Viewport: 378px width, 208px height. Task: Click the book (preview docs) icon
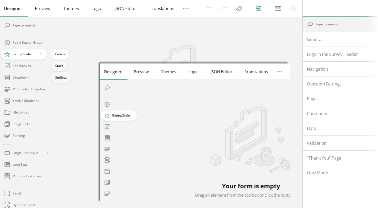click(x=278, y=8)
